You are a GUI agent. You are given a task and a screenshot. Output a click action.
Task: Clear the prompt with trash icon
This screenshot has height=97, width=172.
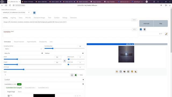coord(145,29)
